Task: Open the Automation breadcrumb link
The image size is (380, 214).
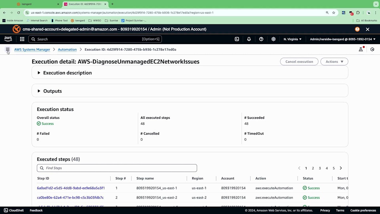Action: click(67, 49)
